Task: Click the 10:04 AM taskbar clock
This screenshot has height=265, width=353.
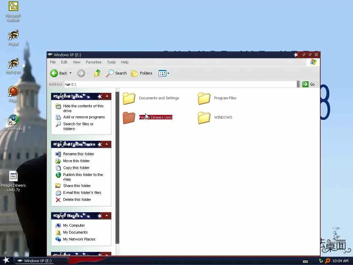Action: 340,261
